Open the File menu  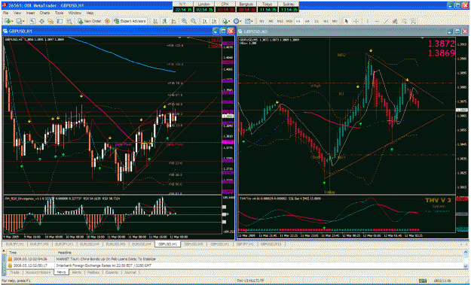(5, 14)
